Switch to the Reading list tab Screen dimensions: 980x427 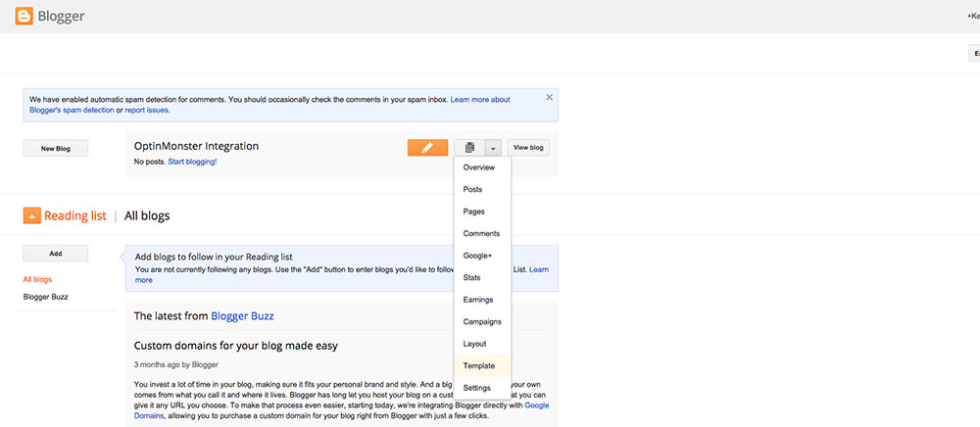[x=75, y=216]
